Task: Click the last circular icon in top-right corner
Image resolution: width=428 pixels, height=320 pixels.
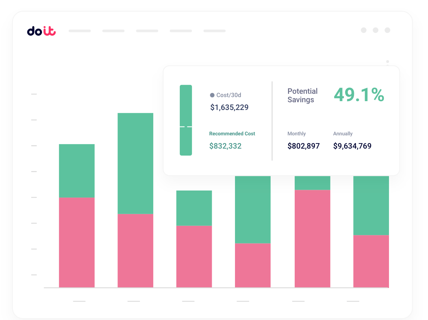Action: tap(387, 31)
